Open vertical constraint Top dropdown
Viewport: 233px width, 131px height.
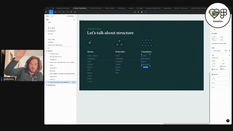coord(222,40)
